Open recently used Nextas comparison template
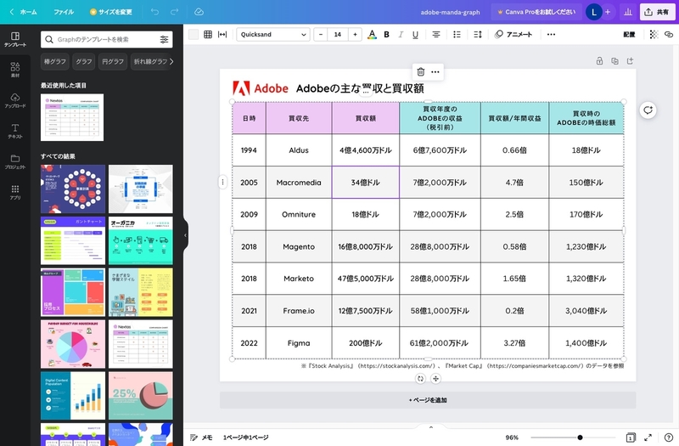 [72, 117]
